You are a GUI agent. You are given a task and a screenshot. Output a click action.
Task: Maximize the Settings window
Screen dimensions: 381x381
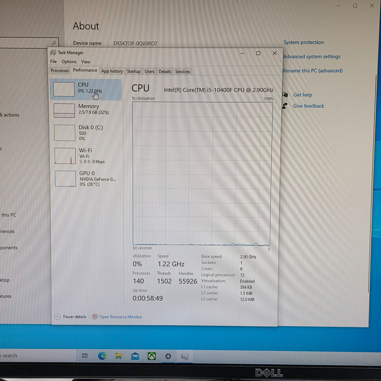point(355,6)
